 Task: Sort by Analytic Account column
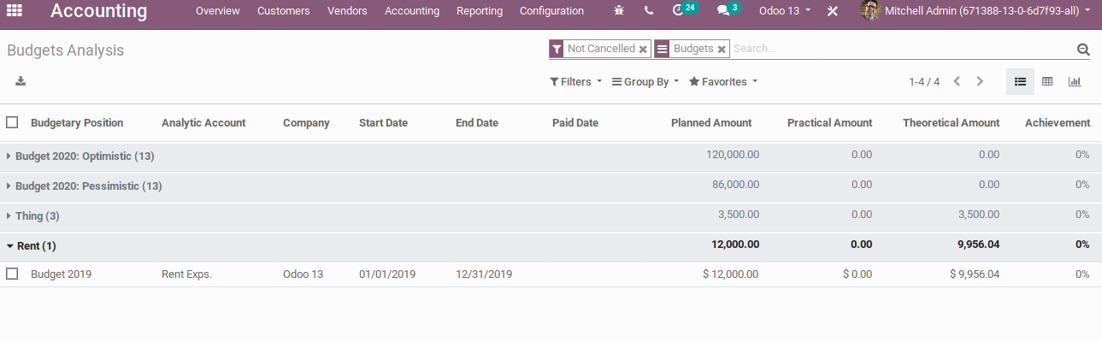203,123
